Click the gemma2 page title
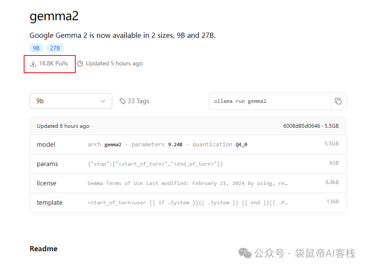This screenshot has width=367, height=268. point(54,16)
